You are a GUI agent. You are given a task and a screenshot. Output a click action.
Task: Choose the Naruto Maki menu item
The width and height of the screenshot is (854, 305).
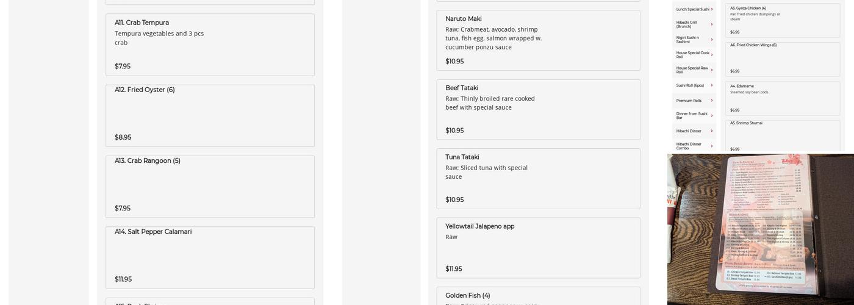538,40
